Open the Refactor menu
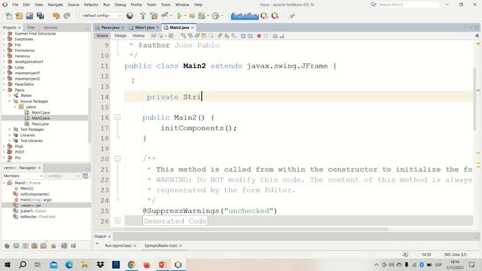This screenshot has height=271, width=482. tap(91, 5)
